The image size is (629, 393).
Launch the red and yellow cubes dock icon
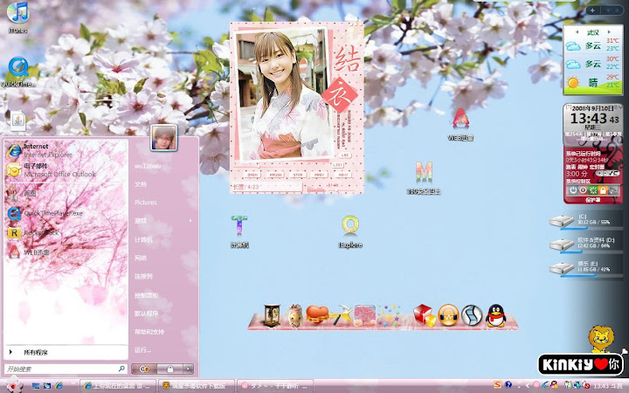pos(424,314)
